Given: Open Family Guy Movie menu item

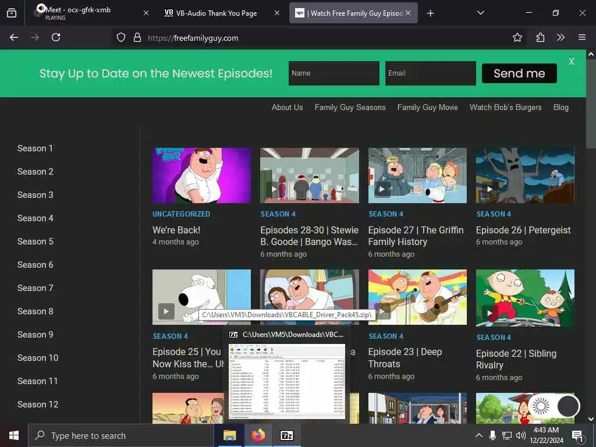Looking at the screenshot, I should tap(428, 108).
